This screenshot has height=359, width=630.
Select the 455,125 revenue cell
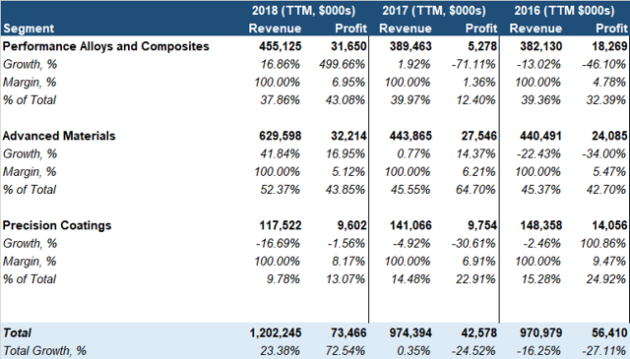point(280,46)
